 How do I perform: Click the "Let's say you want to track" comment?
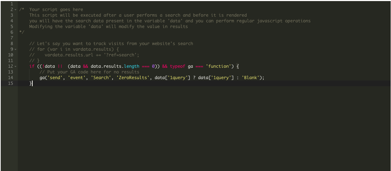pyautogui.click(x=111, y=44)
